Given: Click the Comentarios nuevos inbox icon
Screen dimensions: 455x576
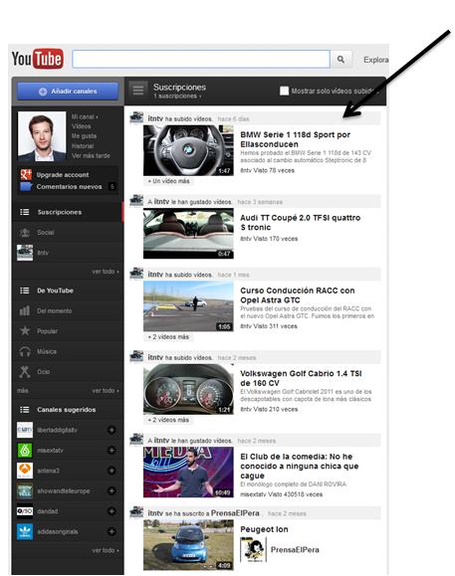Looking at the screenshot, I should click(26, 187).
